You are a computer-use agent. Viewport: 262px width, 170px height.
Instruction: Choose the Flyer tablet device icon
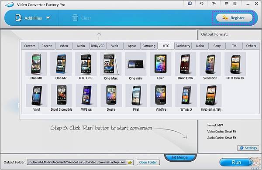click(161, 64)
